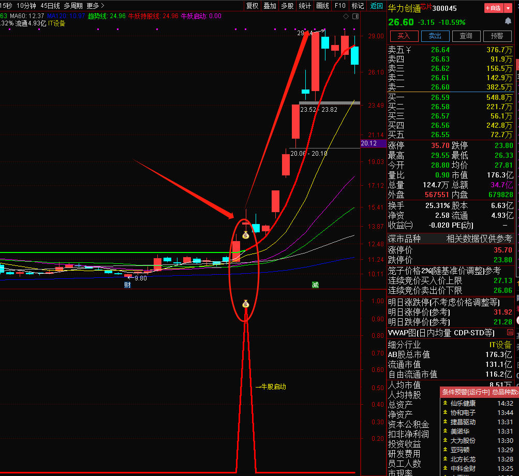Open the 复权 menu
This screenshot has height=476, width=519.
[x=252, y=6]
